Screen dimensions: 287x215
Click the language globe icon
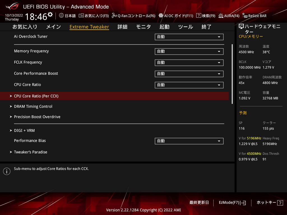(61, 15)
